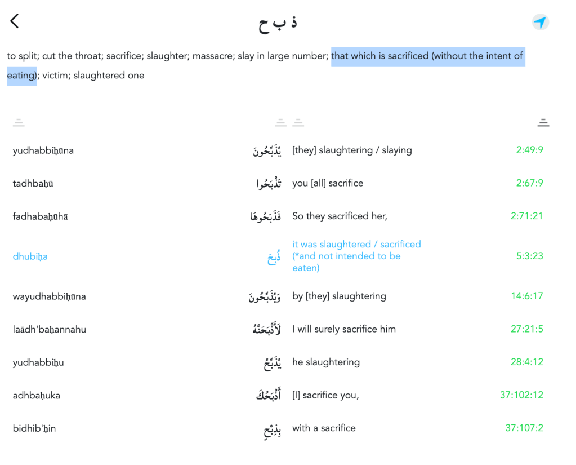The width and height of the screenshot is (576, 465).
Task: Select 'So they sacrificed her,' translation
Action: 340,216
